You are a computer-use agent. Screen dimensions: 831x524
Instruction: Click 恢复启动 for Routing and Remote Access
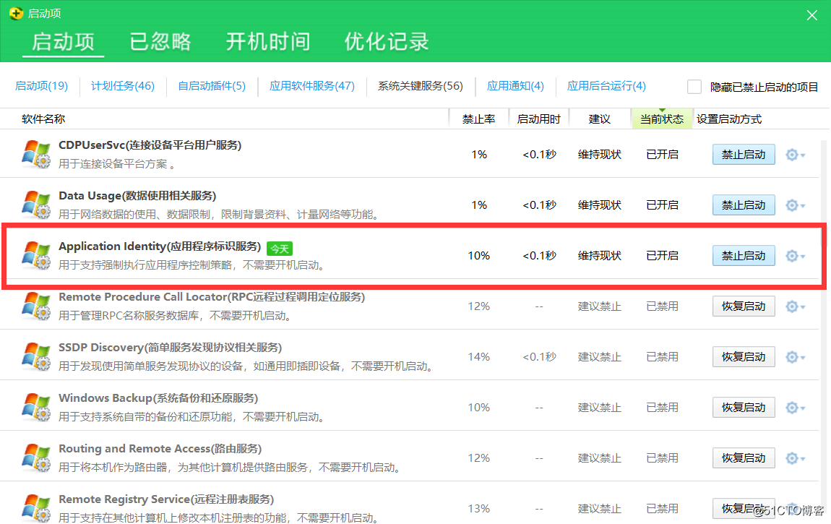coord(744,458)
